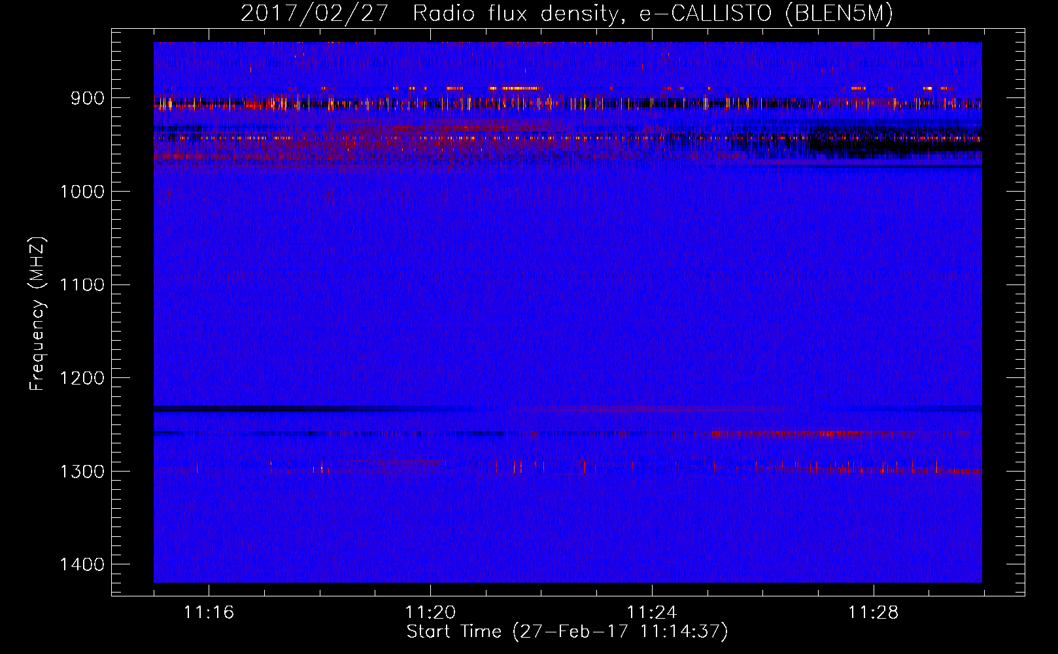Click the 1200 frequency tick label

[82, 378]
